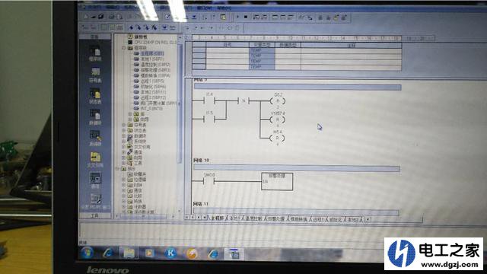Click the project tree vertical scrollbar
Screen dimensions: 487x274
point(180,103)
